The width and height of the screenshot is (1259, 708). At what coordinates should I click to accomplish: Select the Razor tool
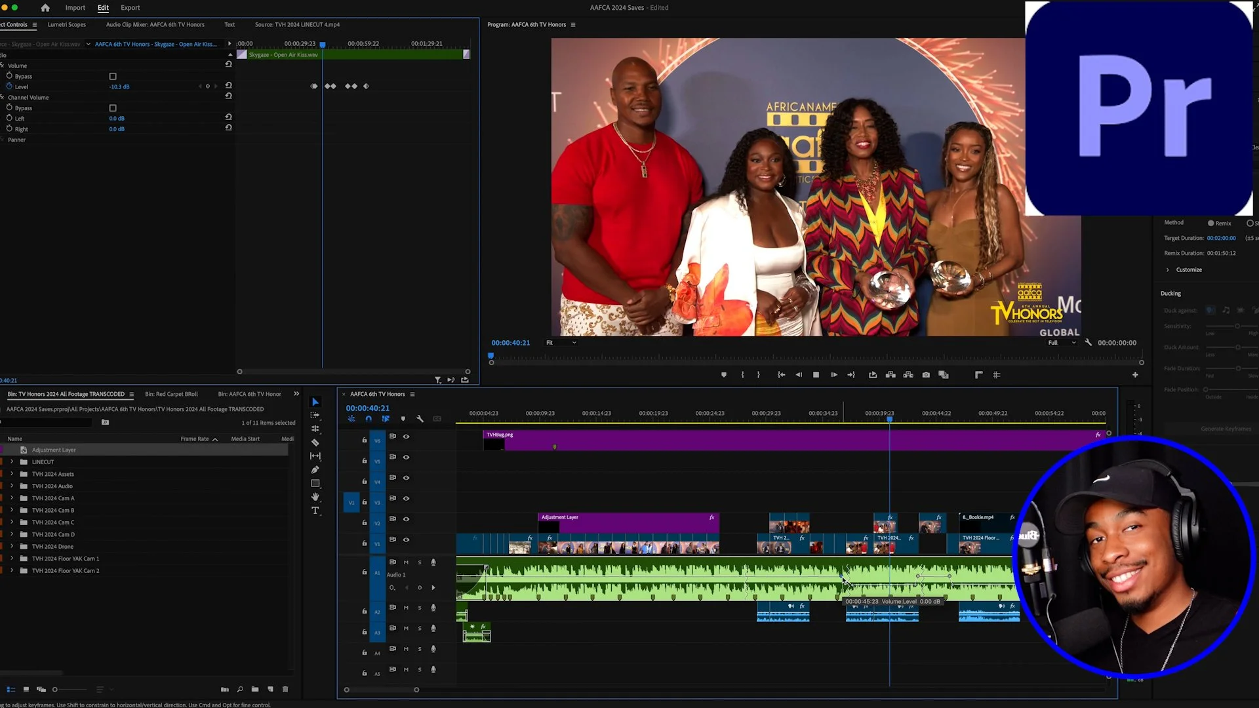click(315, 442)
